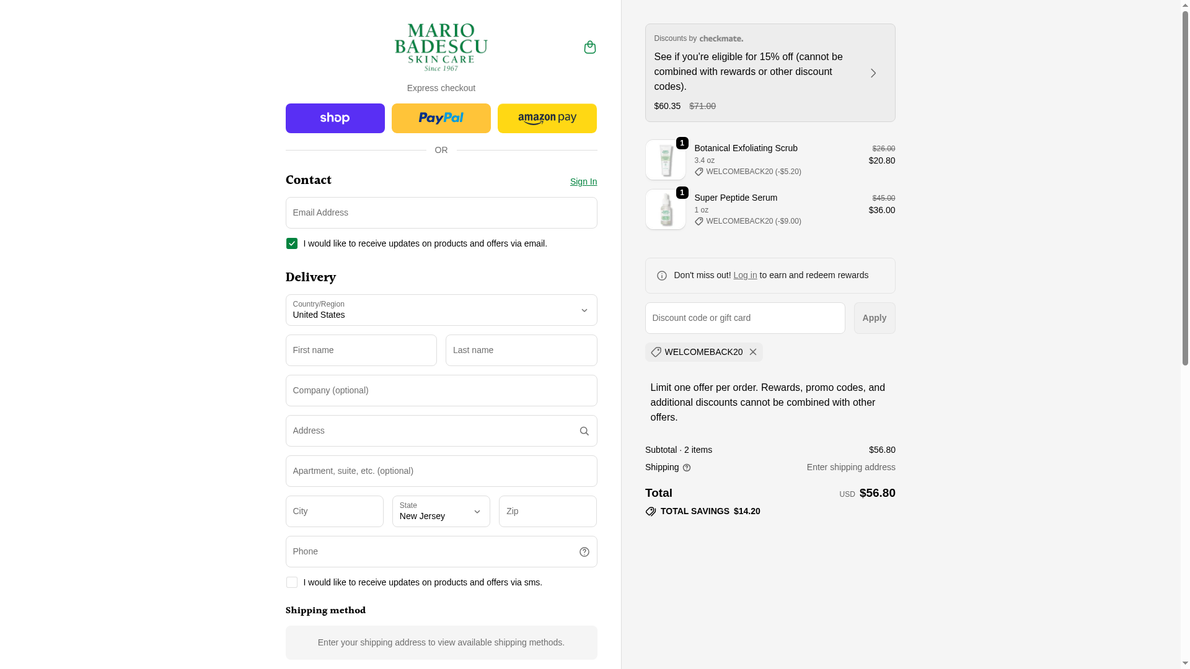Image resolution: width=1190 pixels, height=669 pixels.
Task: Open the shopping bag cart icon
Action: 589,47
